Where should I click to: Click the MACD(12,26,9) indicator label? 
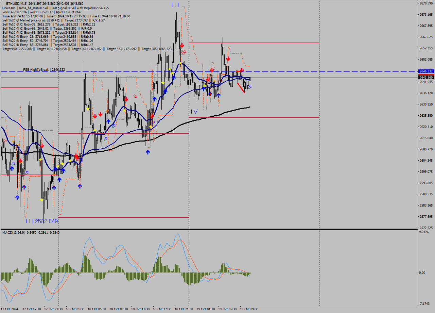click(x=31, y=232)
